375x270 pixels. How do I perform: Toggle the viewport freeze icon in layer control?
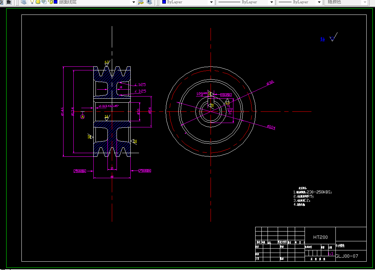click(x=44, y=2)
